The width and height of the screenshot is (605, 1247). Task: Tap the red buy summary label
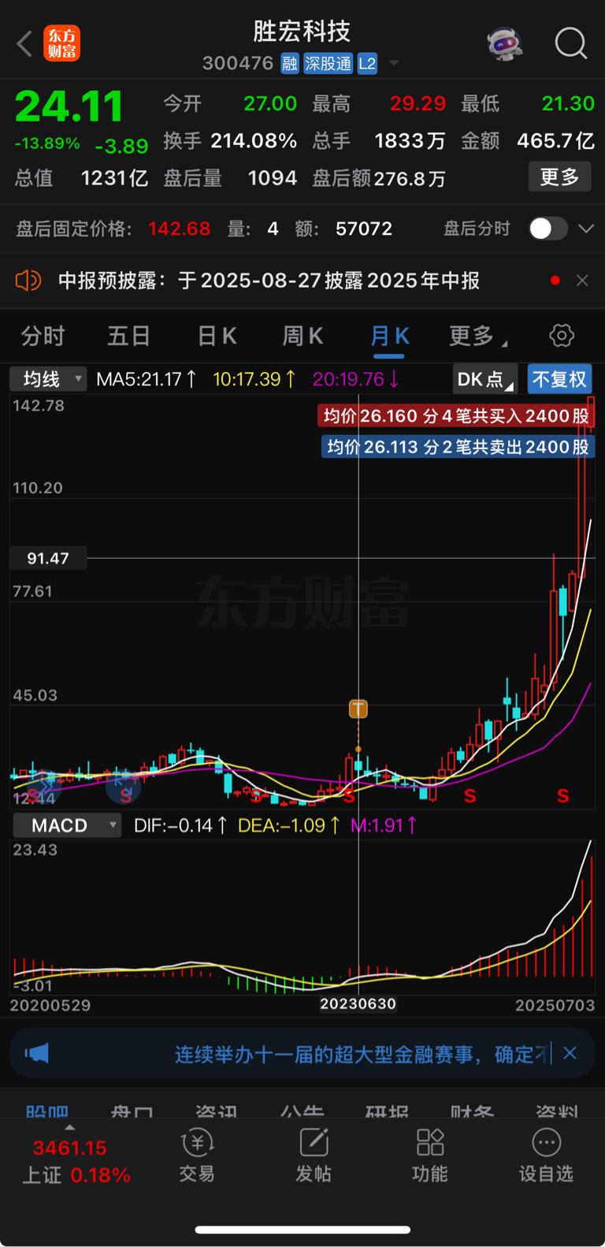(456, 415)
